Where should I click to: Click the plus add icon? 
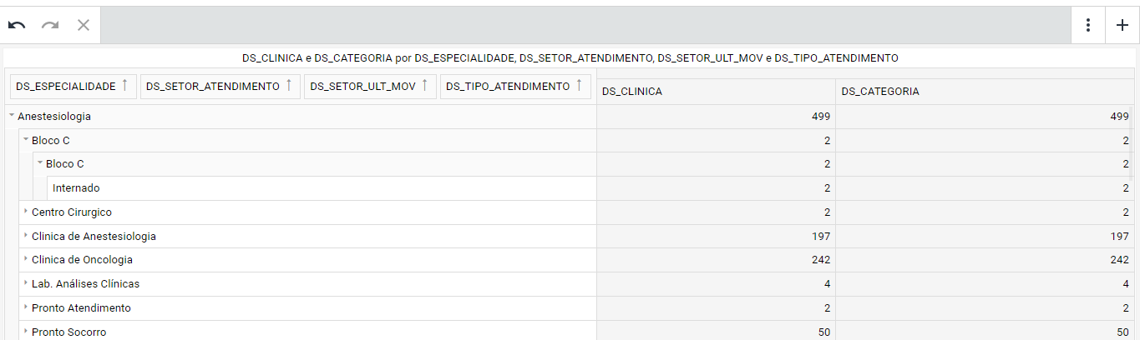pyautogui.click(x=1122, y=25)
